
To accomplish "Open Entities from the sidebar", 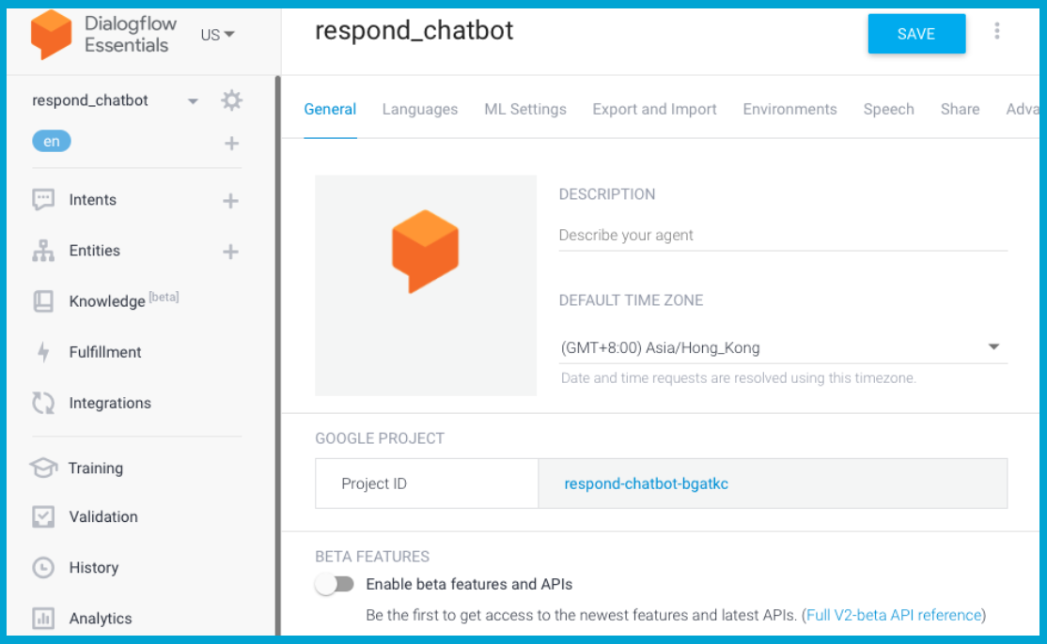I will [x=95, y=251].
